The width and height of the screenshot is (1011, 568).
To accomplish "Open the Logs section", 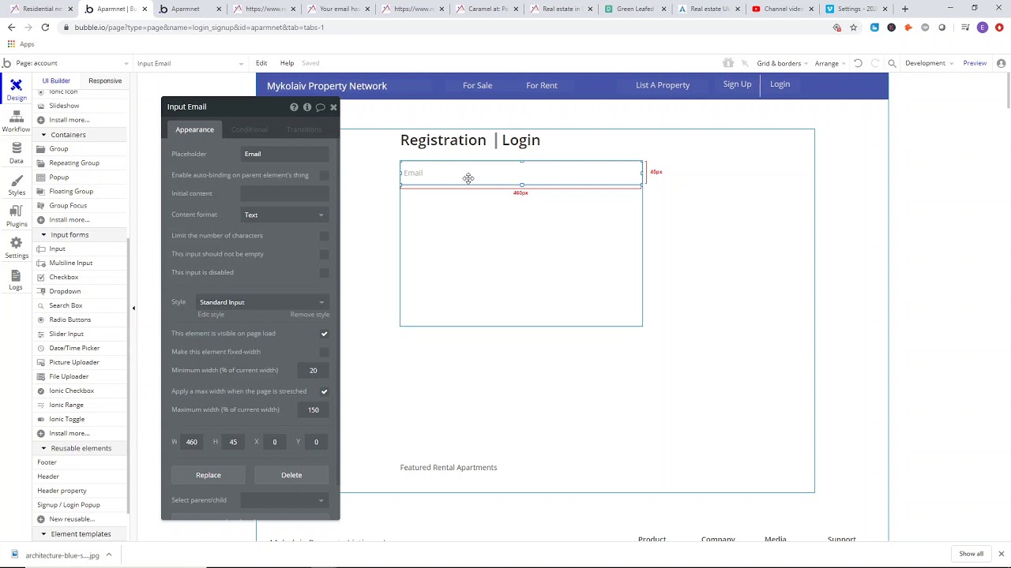I will click(16, 279).
